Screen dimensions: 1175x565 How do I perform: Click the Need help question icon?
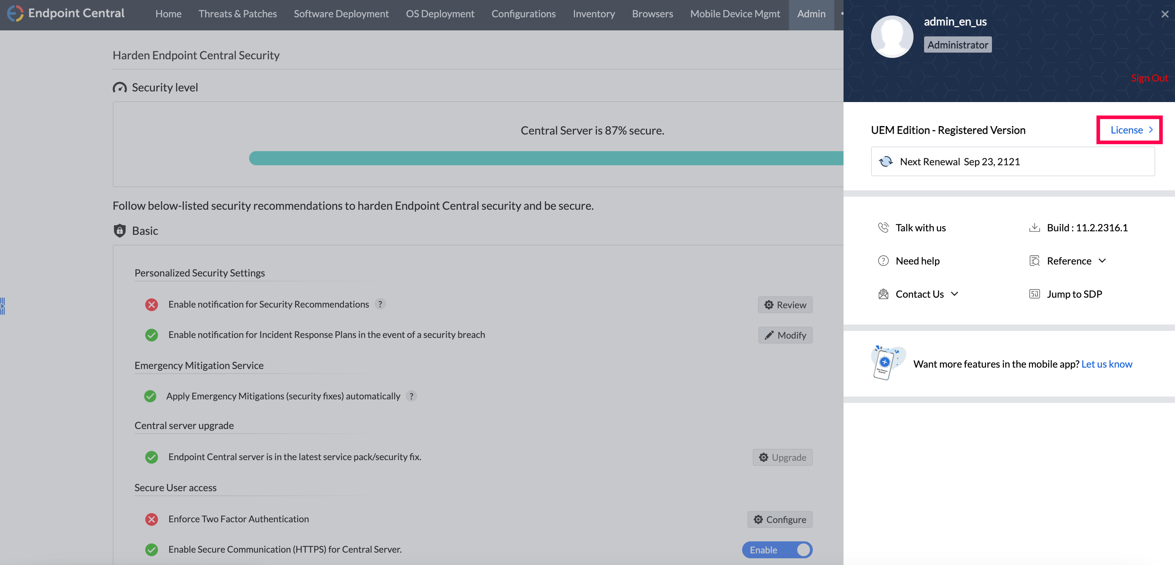point(883,261)
